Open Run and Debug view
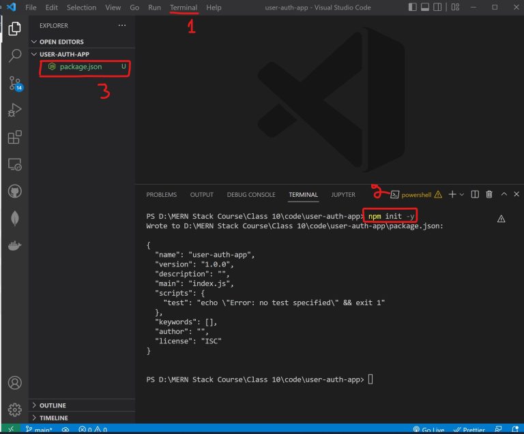Image resolution: width=524 pixels, height=434 pixels. point(15,110)
